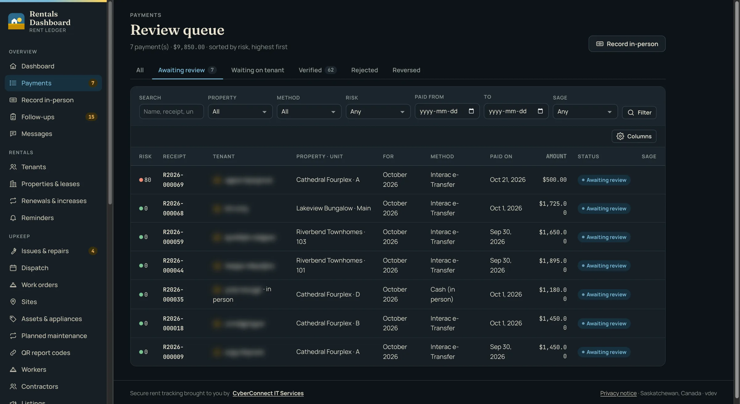Open the Risk filter dropdown

(x=378, y=112)
